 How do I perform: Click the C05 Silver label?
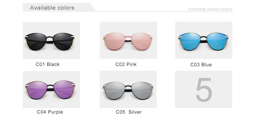point(129,112)
